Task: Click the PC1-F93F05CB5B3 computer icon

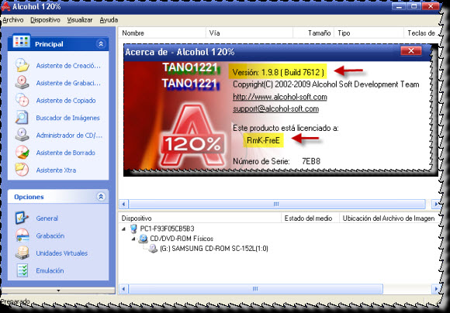Action: click(x=133, y=229)
